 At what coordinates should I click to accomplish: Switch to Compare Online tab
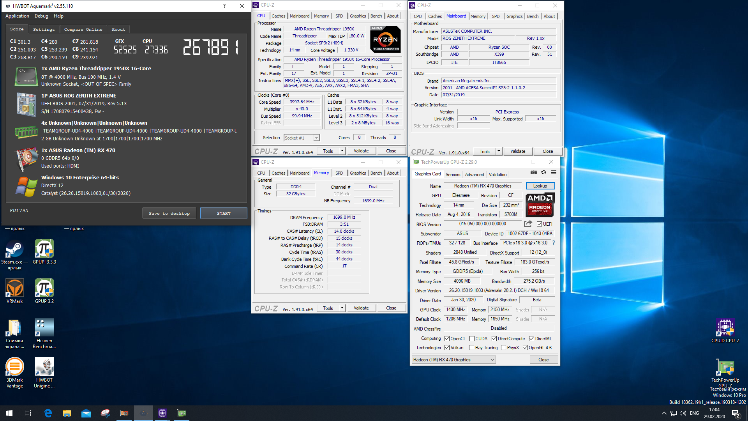(83, 29)
